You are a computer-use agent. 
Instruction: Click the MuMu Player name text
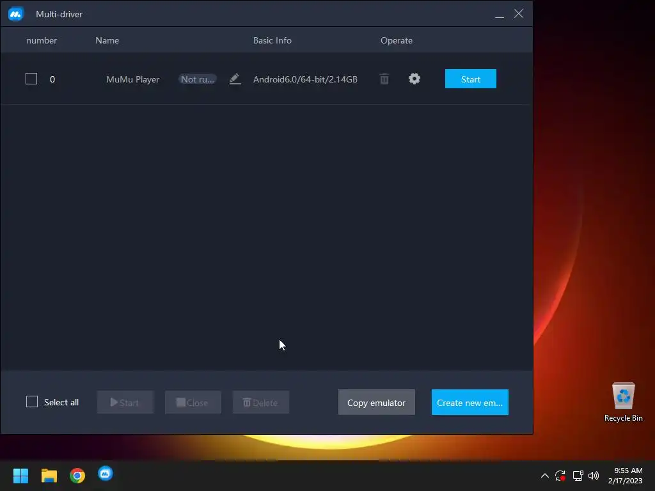(133, 79)
